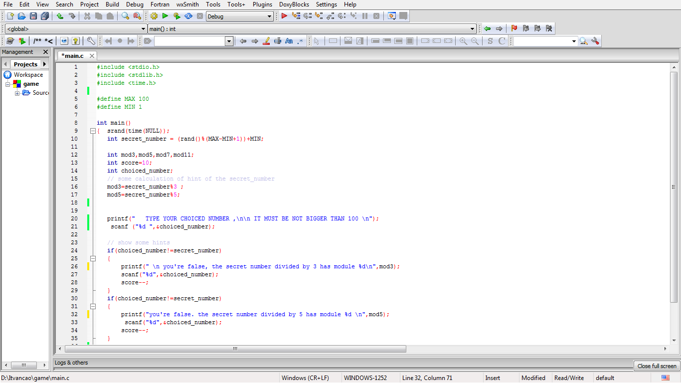Click the Close full screen button

[657, 366]
